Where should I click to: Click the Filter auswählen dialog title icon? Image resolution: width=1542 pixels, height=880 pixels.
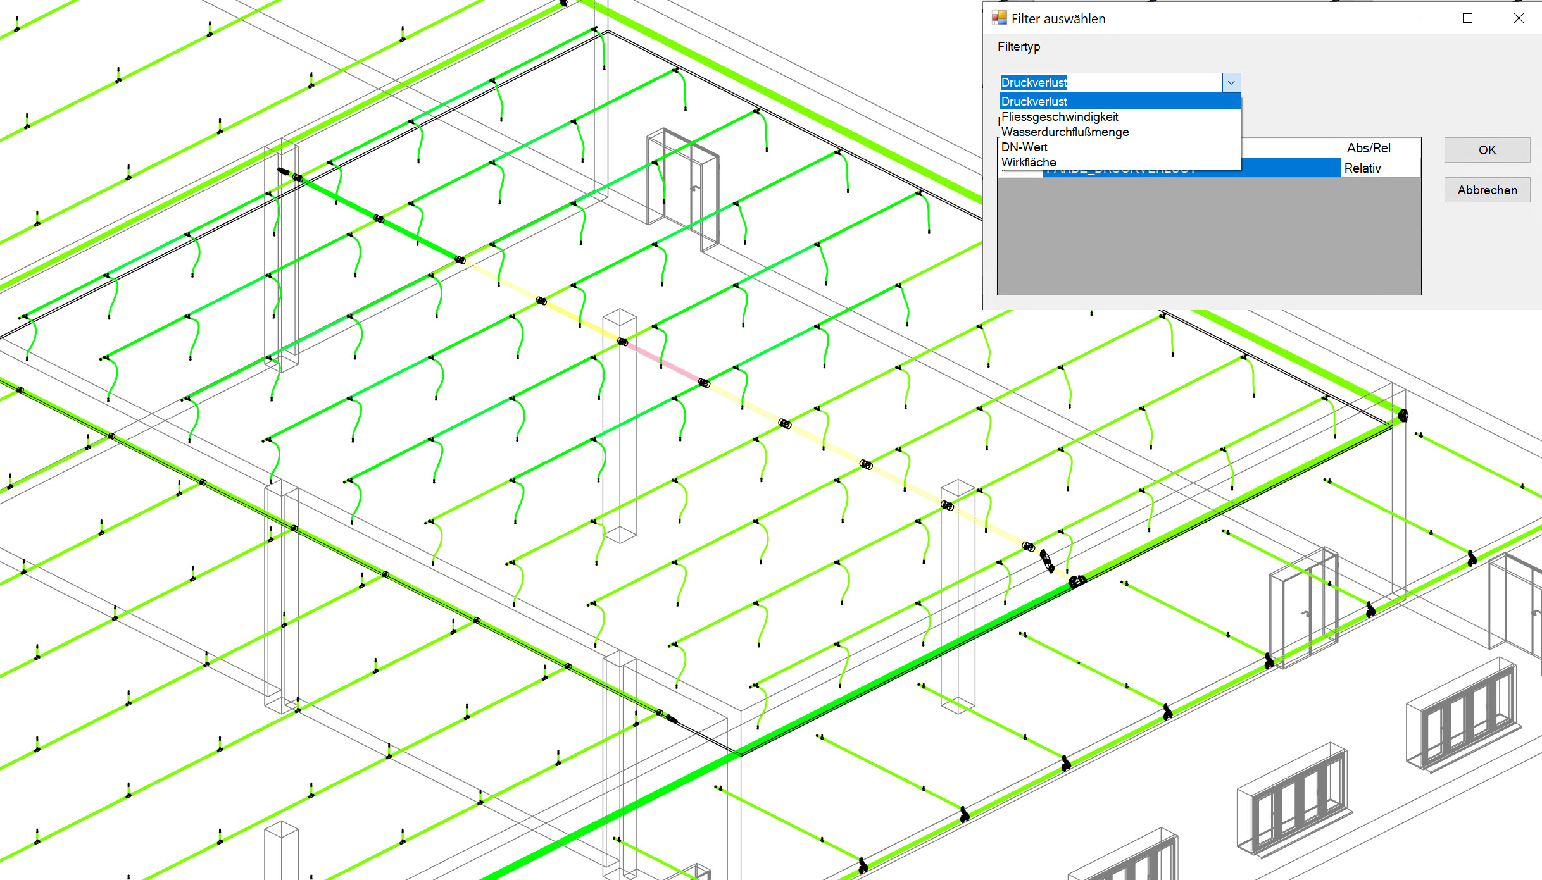tap(999, 18)
